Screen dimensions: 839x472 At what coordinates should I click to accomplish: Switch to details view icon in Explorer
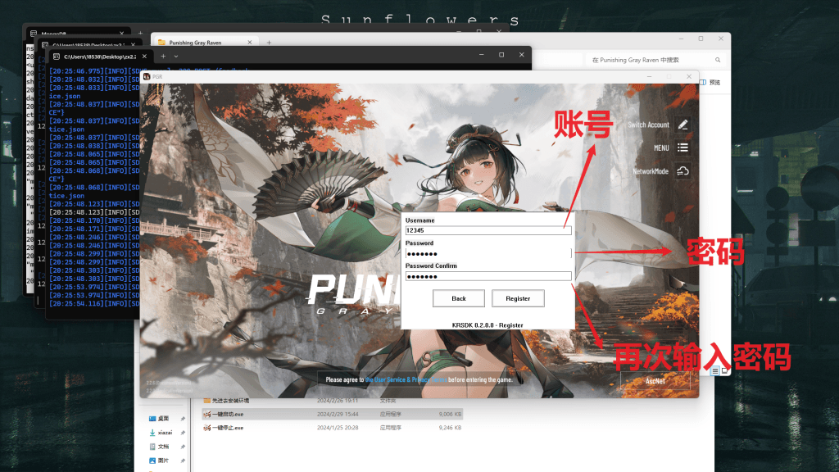714,371
